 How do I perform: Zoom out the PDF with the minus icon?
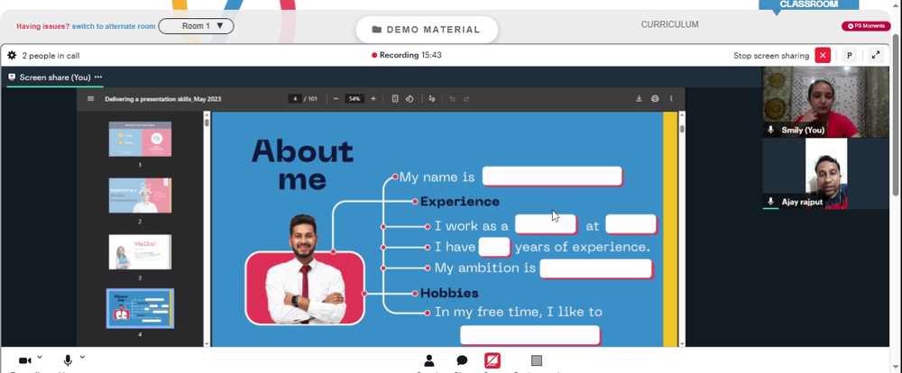[336, 99]
